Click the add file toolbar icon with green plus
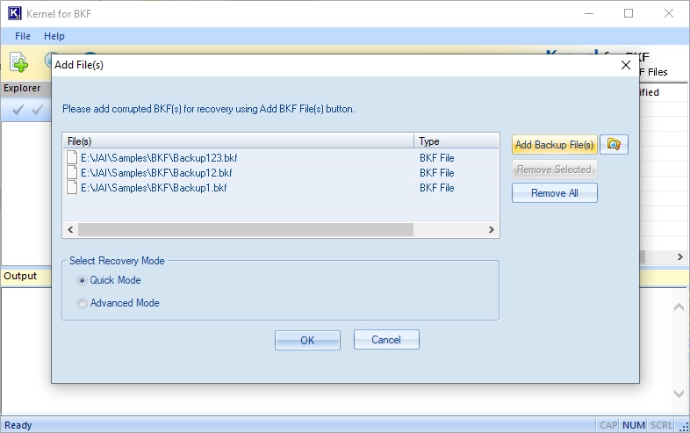 tap(19, 62)
